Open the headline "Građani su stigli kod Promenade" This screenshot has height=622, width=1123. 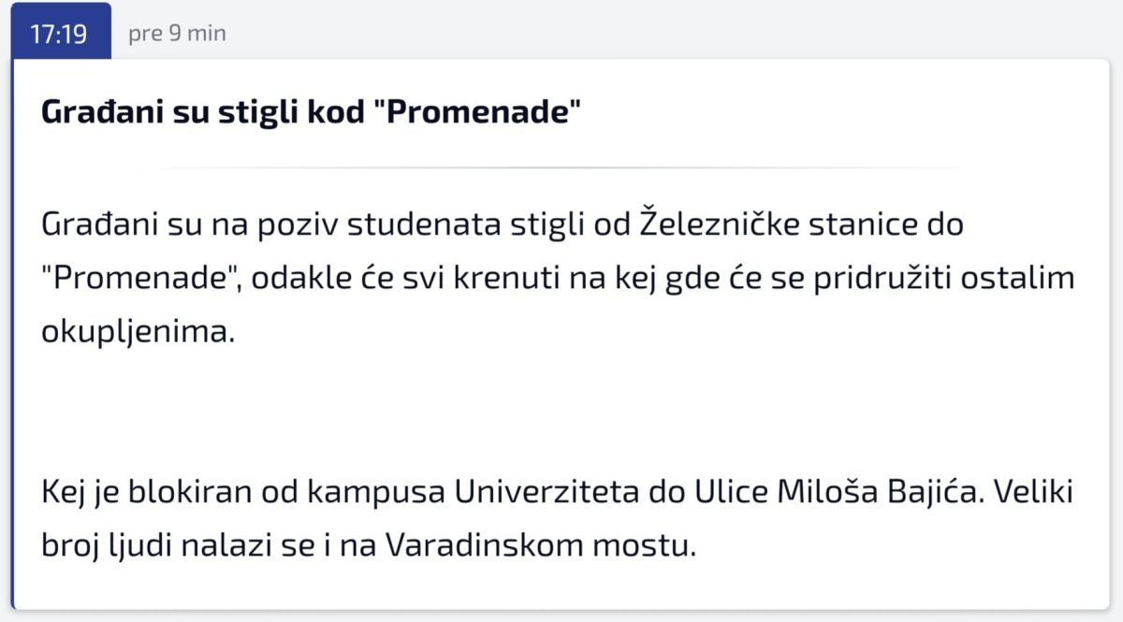tap(311, 113)
